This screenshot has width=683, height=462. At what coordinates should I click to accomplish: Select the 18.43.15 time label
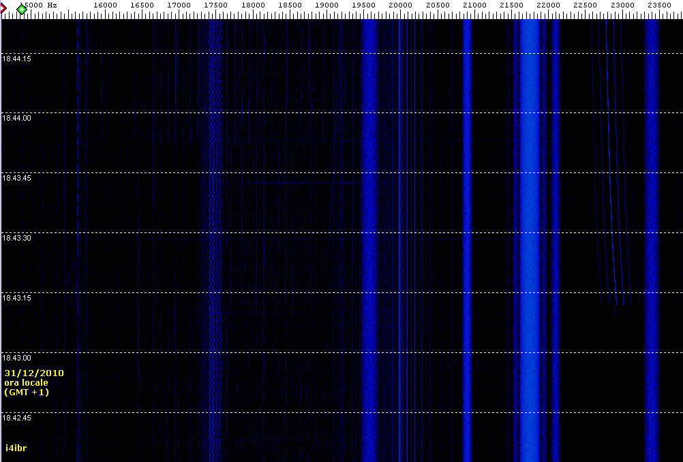tap(16, 298)
